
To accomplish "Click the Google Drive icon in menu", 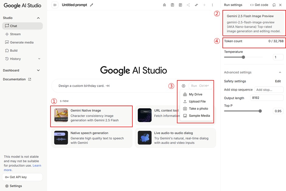I will pos(185,94).
